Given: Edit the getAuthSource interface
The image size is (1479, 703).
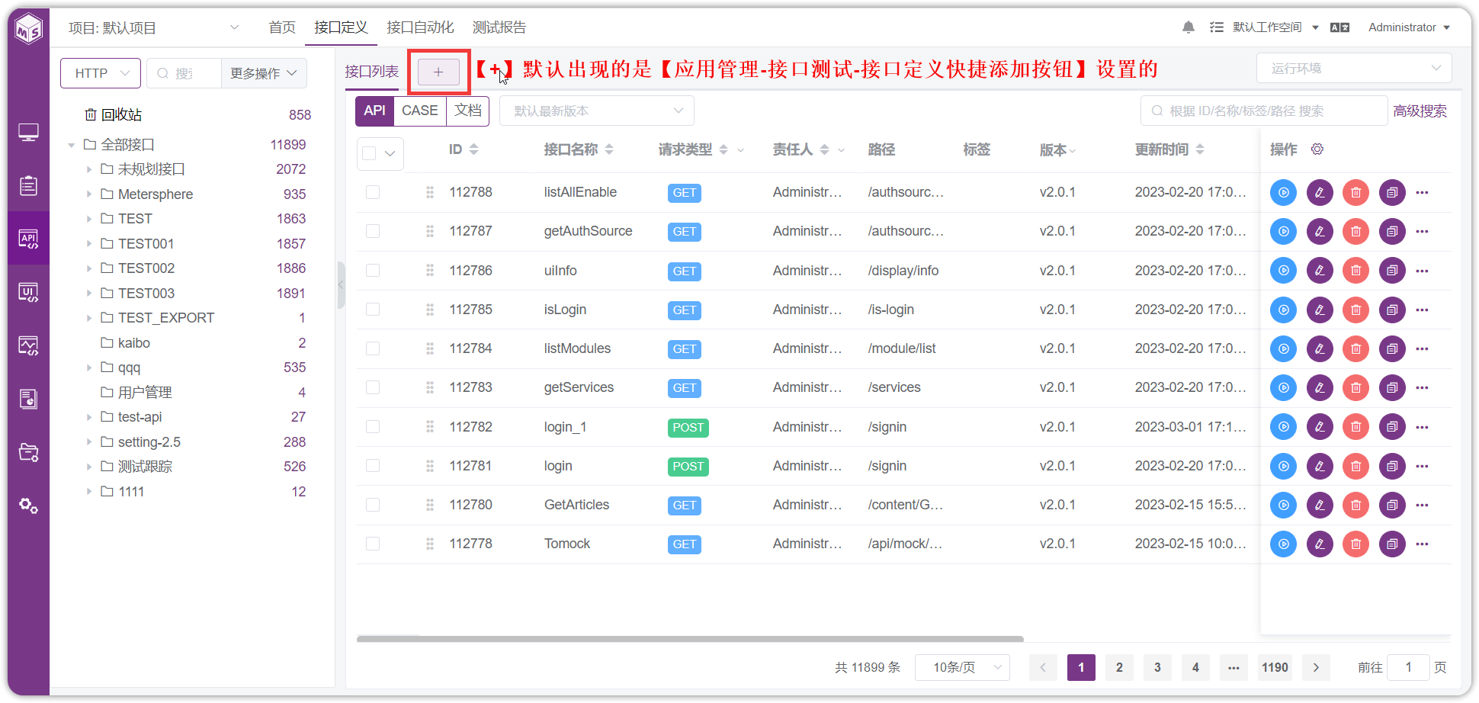Looking at the screenshot, I should [x=1320, y=232].
